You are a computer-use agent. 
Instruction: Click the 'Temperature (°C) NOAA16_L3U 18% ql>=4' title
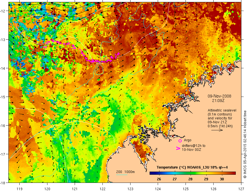(192, 167)
